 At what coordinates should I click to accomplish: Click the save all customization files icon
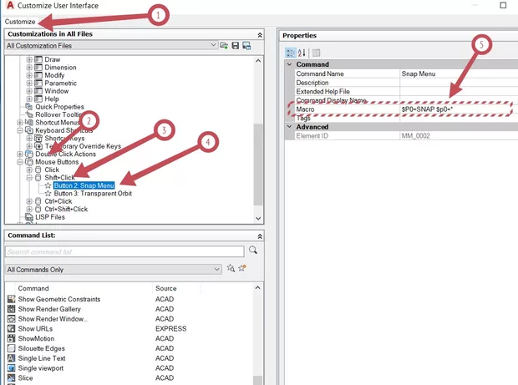pos(246,46)
